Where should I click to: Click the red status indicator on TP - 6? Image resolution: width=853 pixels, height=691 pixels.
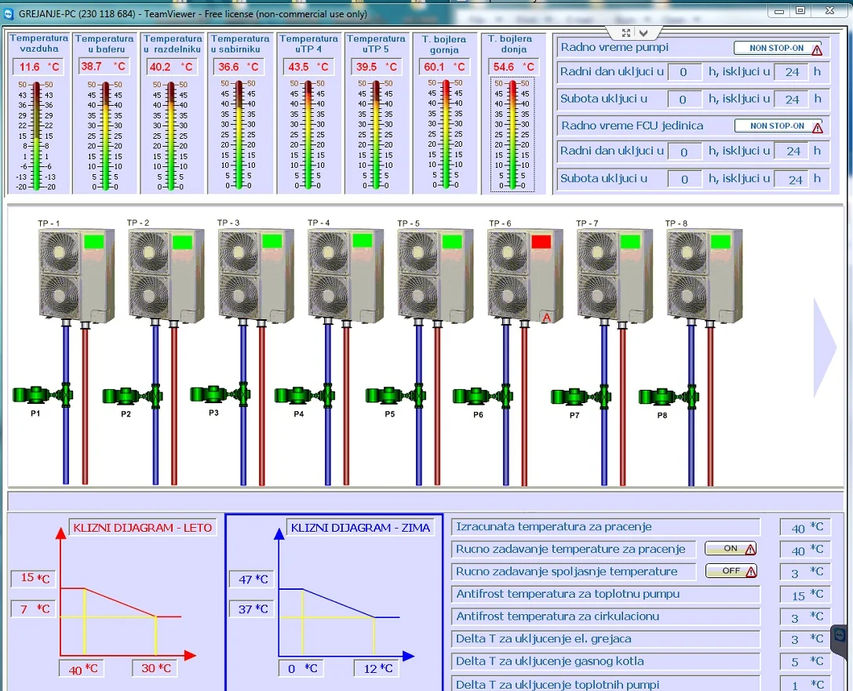click(541, 242)
